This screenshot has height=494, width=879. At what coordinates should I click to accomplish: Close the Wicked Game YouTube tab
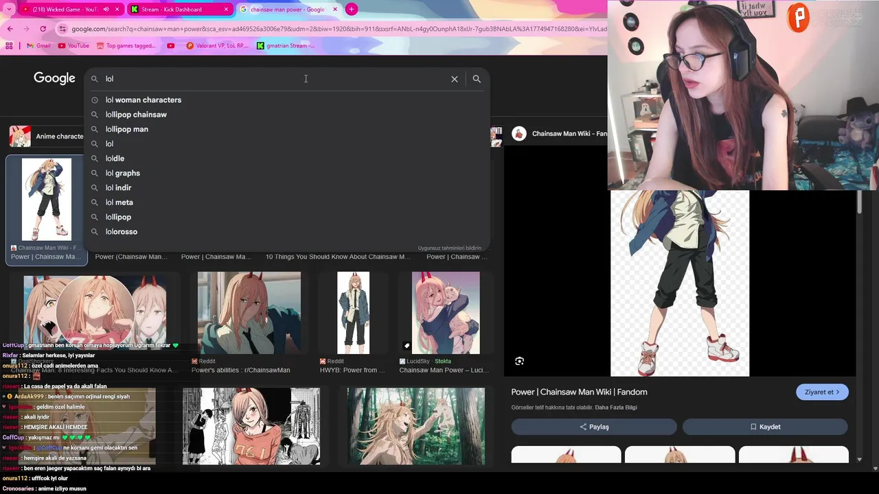pyautogui.click(x=117, y=10)
